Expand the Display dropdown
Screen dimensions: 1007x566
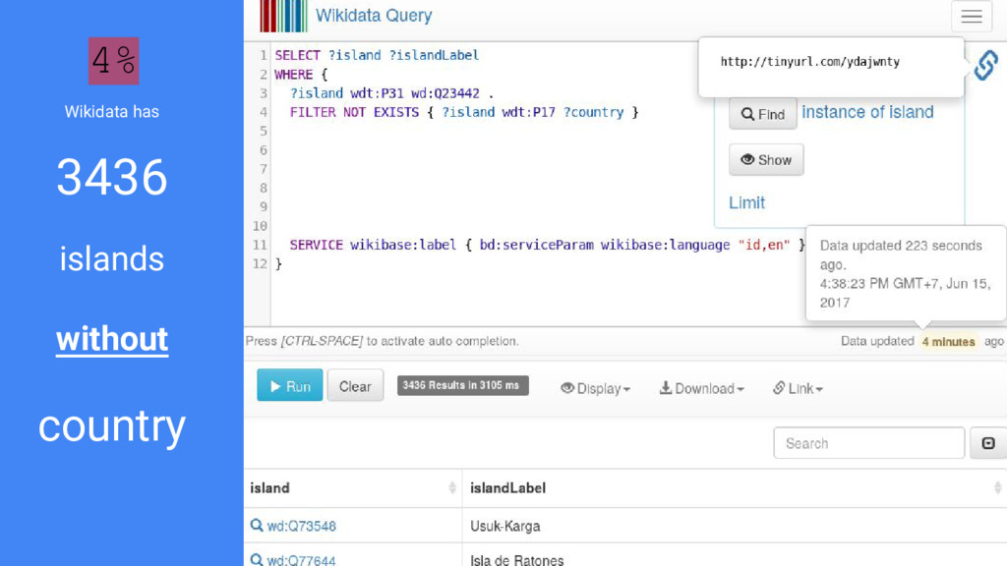coord(595,388)
